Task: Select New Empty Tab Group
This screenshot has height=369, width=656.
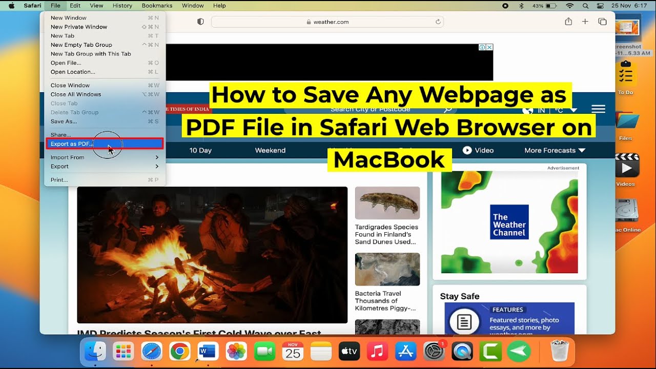Action: click(105, 45)
